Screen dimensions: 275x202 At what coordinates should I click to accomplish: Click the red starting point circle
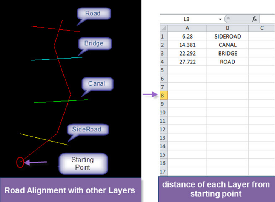click(x=20, y=162)
